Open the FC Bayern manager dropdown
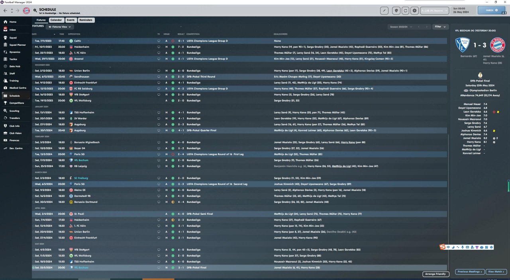The width and height of the screenshot is (510, 280). coord(435,11)
